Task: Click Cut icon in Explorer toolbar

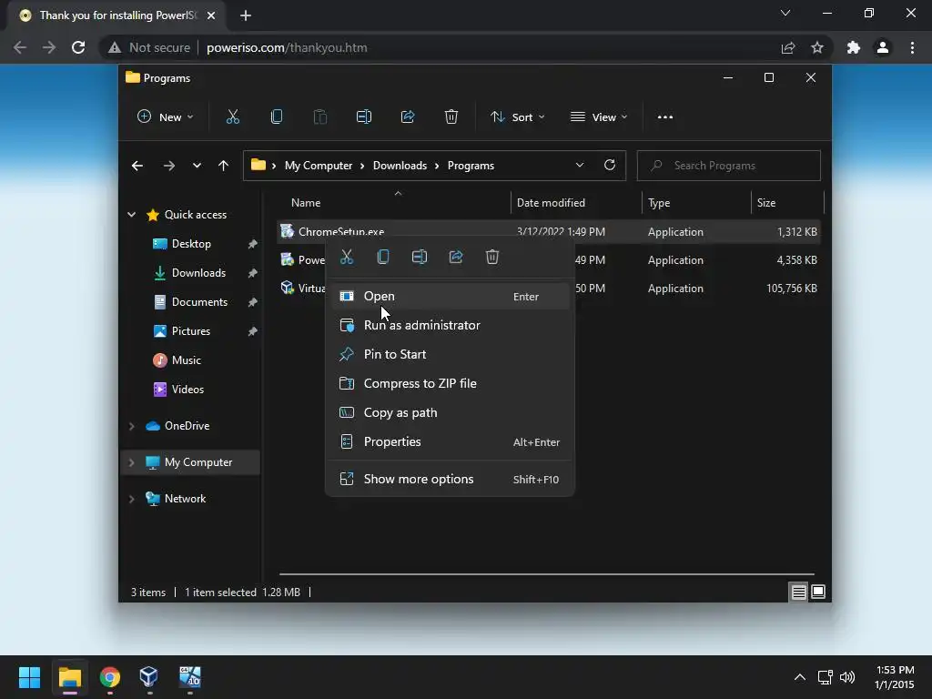Action: coord(232,117)
